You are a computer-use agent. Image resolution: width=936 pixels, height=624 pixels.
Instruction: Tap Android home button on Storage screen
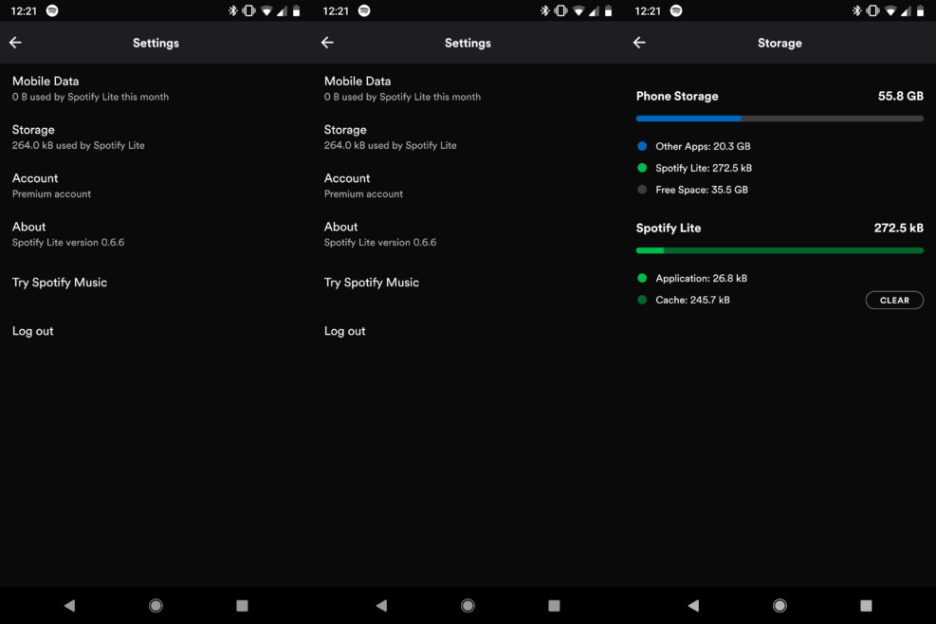coord(780,605)
